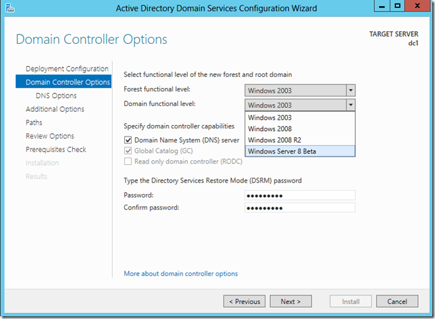Click the Domain Controller Options heading
Viewport: 435px width, 319px height.
[x=92, y=39]
